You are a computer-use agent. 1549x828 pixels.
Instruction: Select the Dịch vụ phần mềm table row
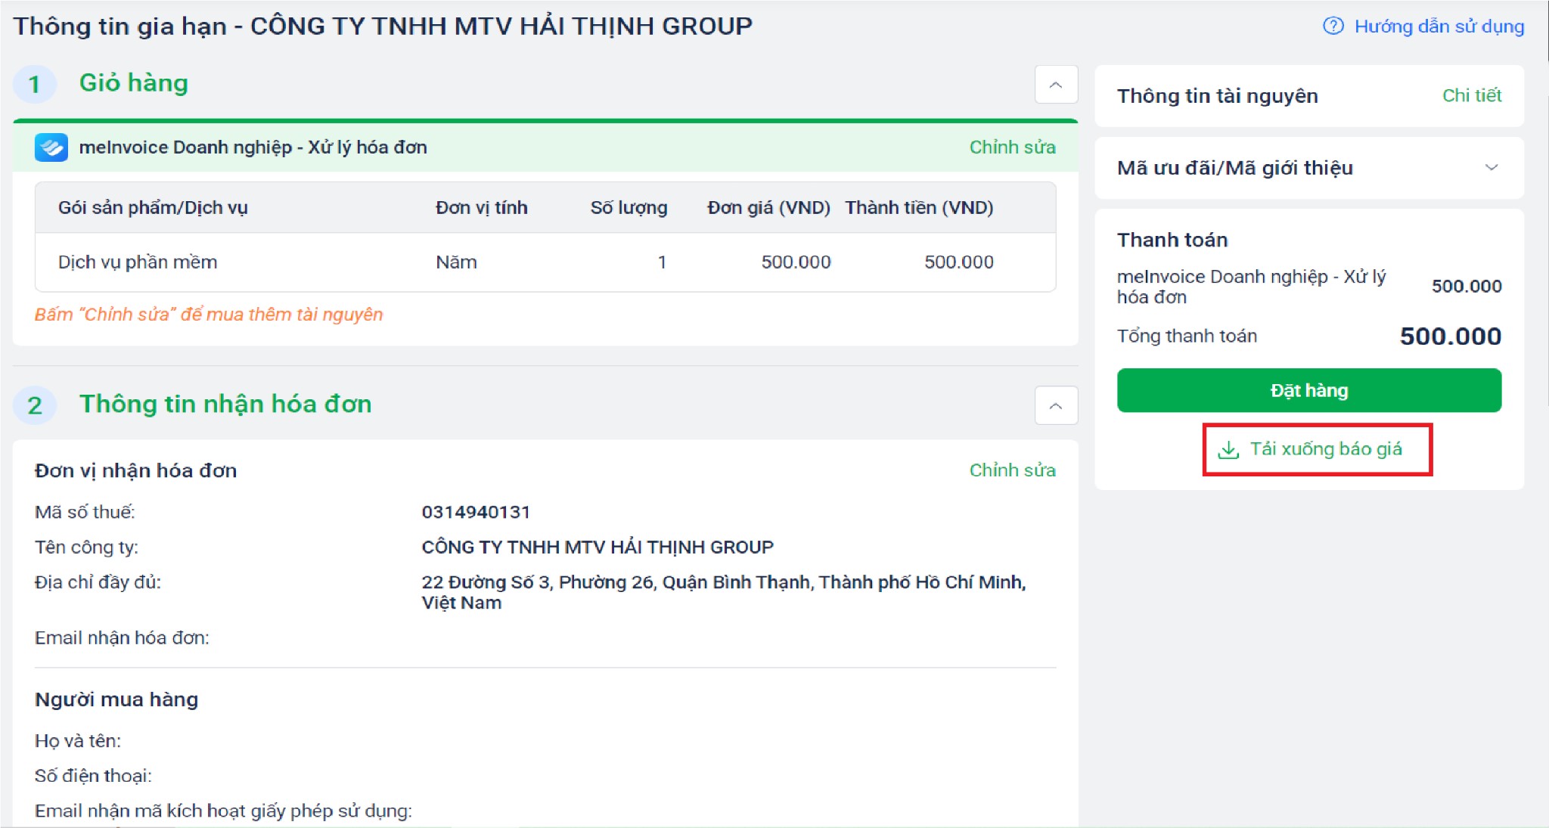click(x=138, y=262)
